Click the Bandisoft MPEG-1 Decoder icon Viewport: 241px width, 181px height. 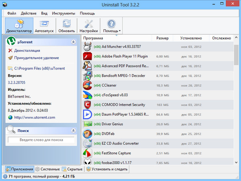click(88, 75)
